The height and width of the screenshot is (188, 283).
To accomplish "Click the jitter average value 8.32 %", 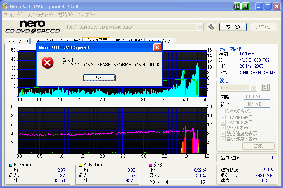I will (200, 170).
